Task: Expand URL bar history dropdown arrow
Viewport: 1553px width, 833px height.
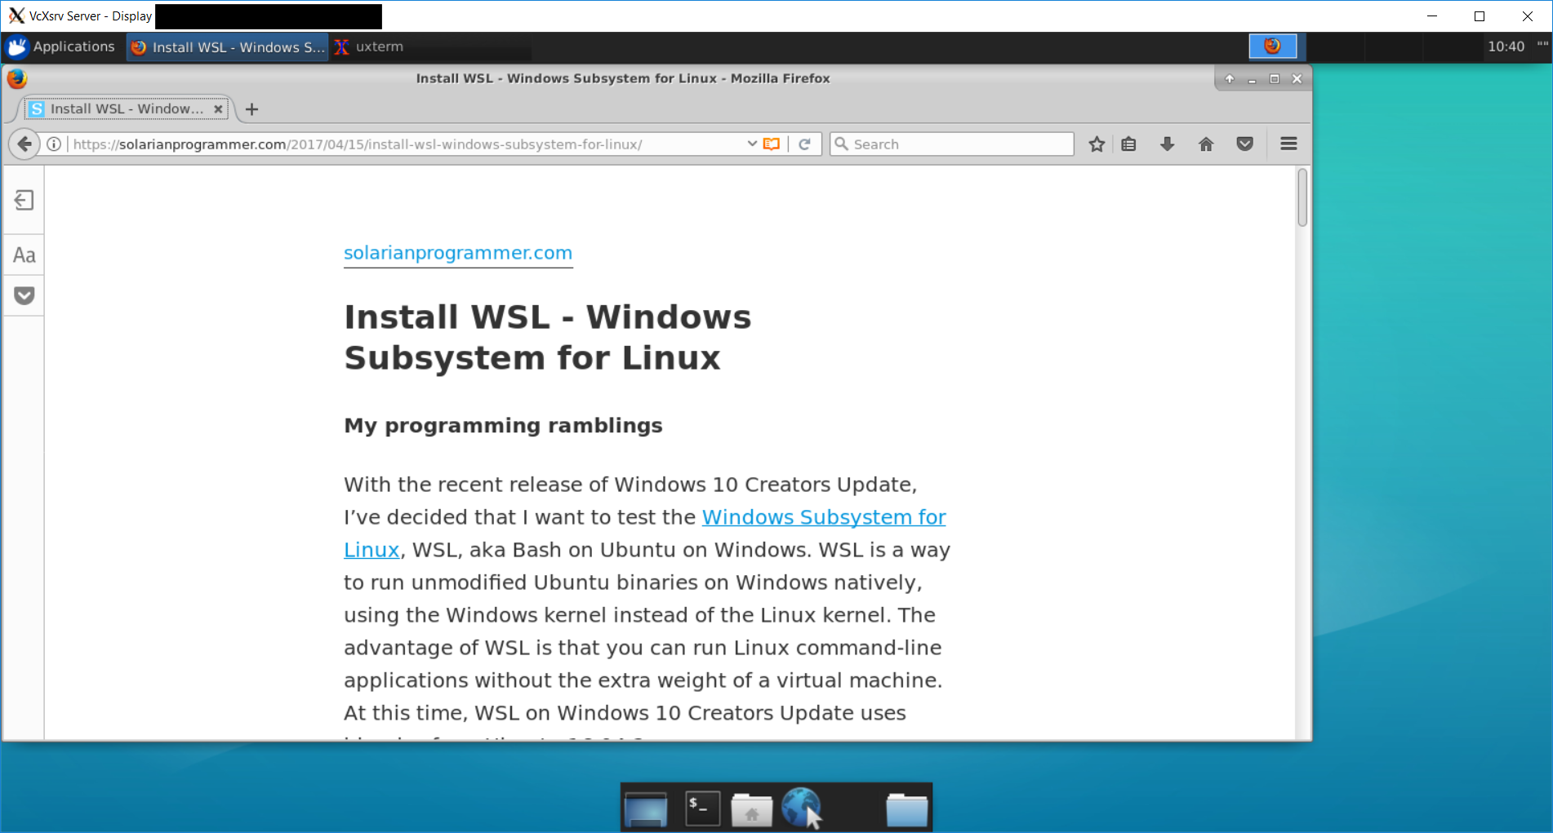Action: point(752,144)
